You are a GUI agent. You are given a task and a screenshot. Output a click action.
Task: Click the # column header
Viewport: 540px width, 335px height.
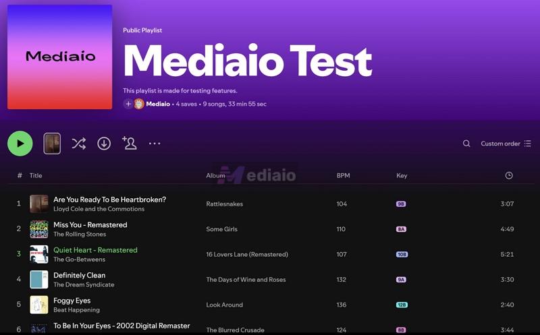point(20,175)
